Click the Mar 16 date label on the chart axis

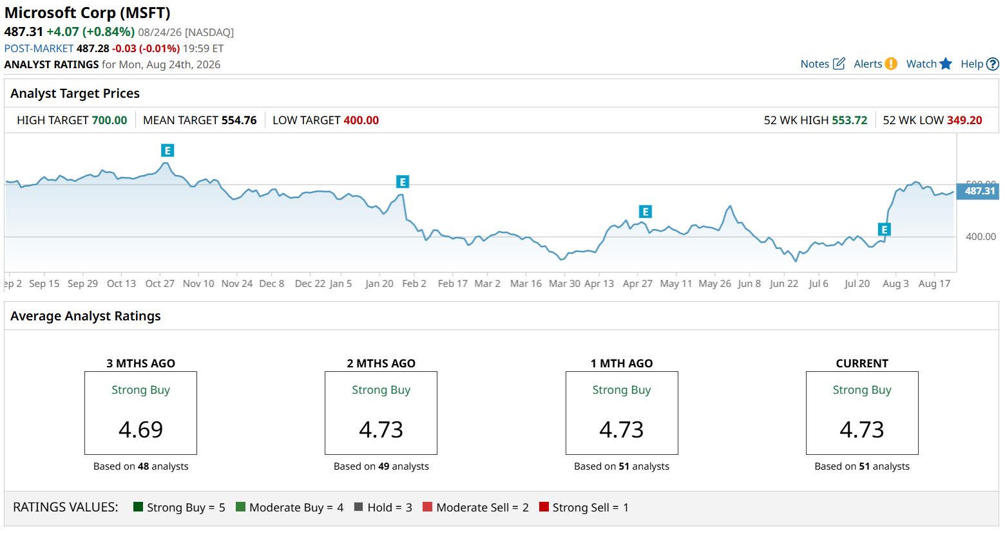click(x=526, y=284)
